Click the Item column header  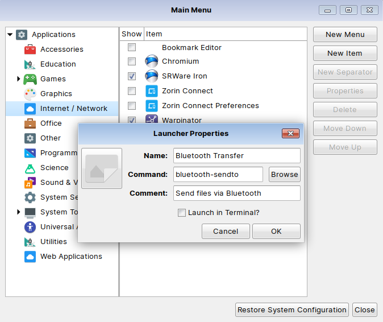226,34
